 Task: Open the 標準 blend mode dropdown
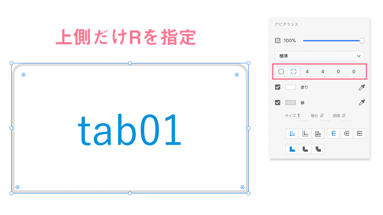coord(320,56)
